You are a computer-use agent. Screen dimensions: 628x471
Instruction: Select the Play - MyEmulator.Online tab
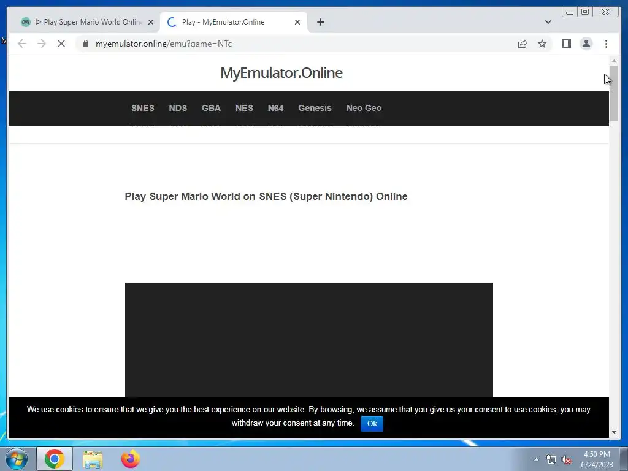(234, 22)
